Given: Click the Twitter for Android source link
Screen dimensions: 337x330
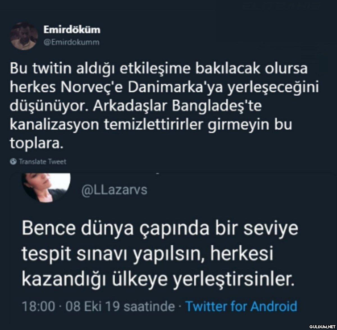Looking at the screenshot, I should coord(241,306).
